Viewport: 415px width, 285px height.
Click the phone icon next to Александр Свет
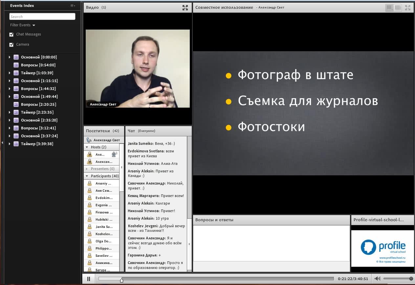click(89, 140)
